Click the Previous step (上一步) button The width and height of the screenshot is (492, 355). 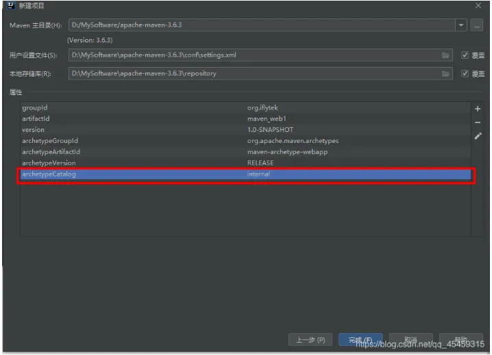[310, 340]
